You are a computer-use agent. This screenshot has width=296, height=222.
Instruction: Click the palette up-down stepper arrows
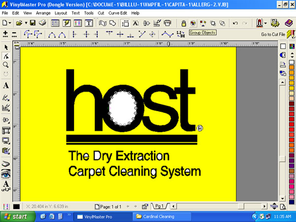292,55
